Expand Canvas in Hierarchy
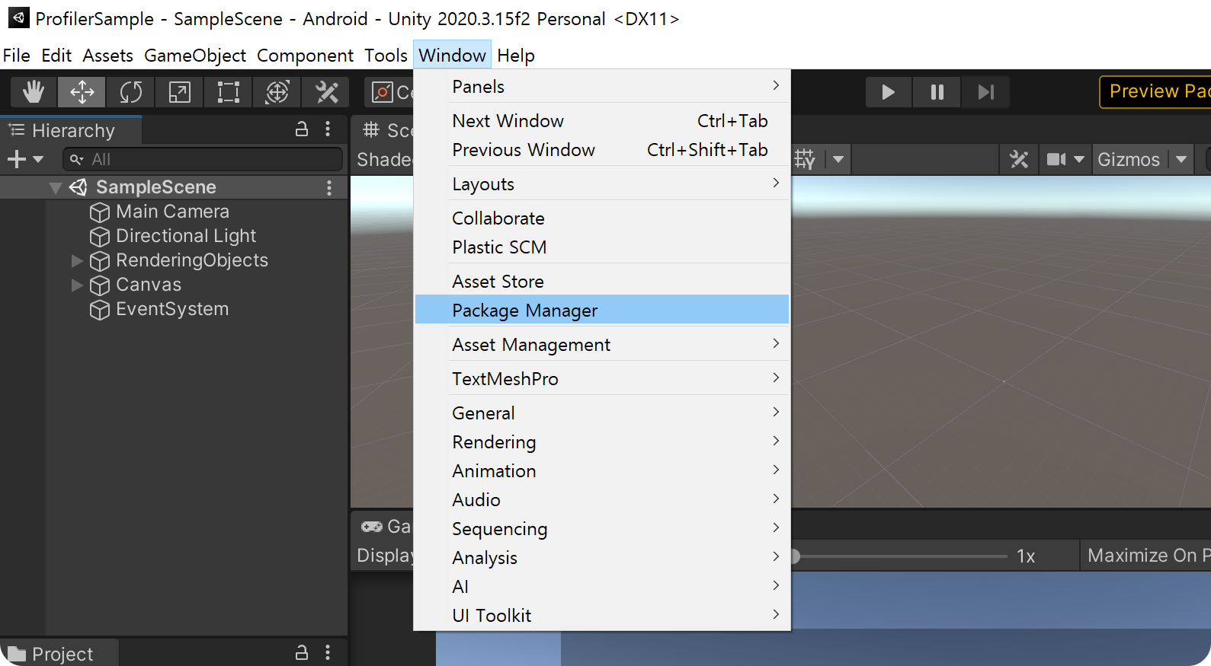 [x=76, y=285]
